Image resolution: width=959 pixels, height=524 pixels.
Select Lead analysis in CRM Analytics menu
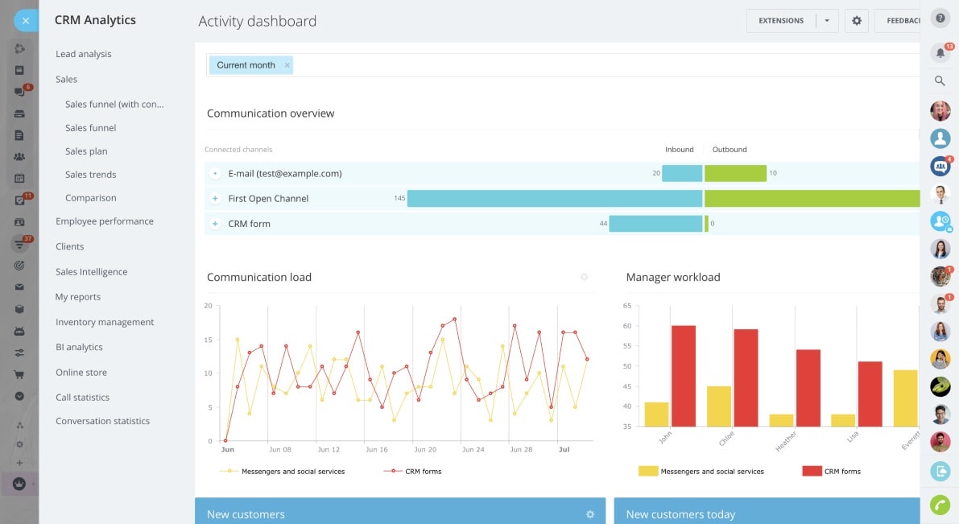[x=84, y=54]
